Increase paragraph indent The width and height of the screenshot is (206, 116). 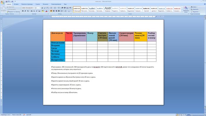[65, 8]
